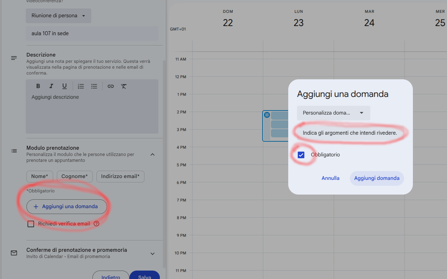This screenshot has height=279, width=447.
Task: Insert a numbered list in description
Action: pos(81,86)
